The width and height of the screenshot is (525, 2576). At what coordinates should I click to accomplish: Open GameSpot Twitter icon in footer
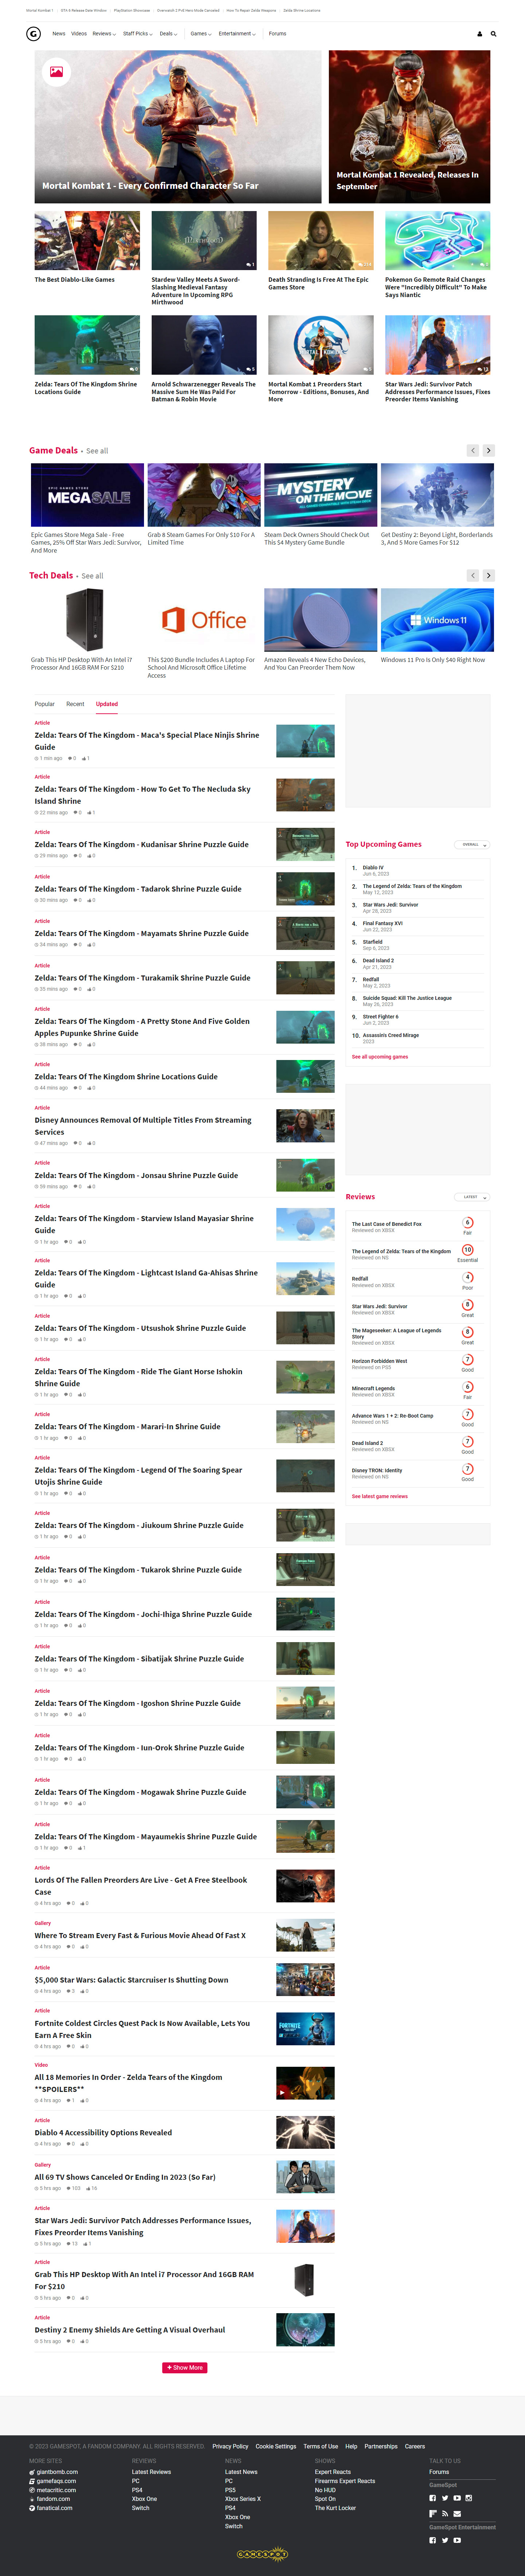point(445,2498)
